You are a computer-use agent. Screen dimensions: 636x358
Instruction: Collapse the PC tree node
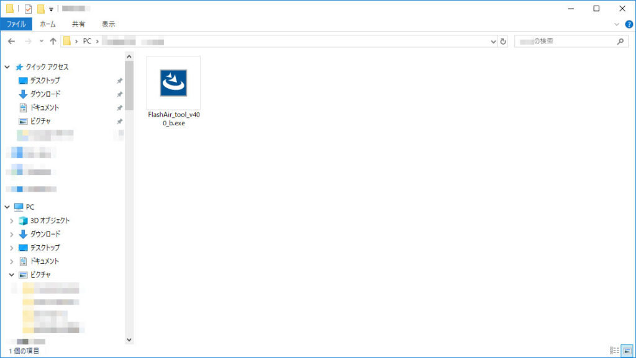point(7,207)
